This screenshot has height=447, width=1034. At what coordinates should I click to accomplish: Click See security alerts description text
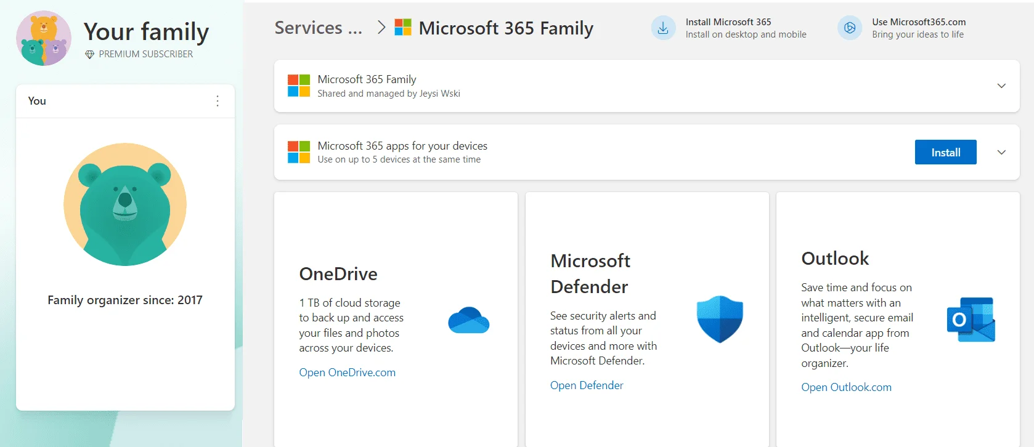[603, 338]
